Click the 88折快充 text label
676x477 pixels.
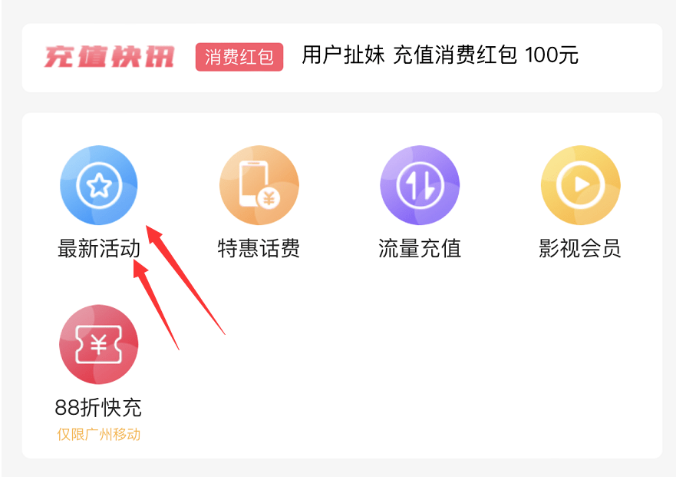(98, 408)
